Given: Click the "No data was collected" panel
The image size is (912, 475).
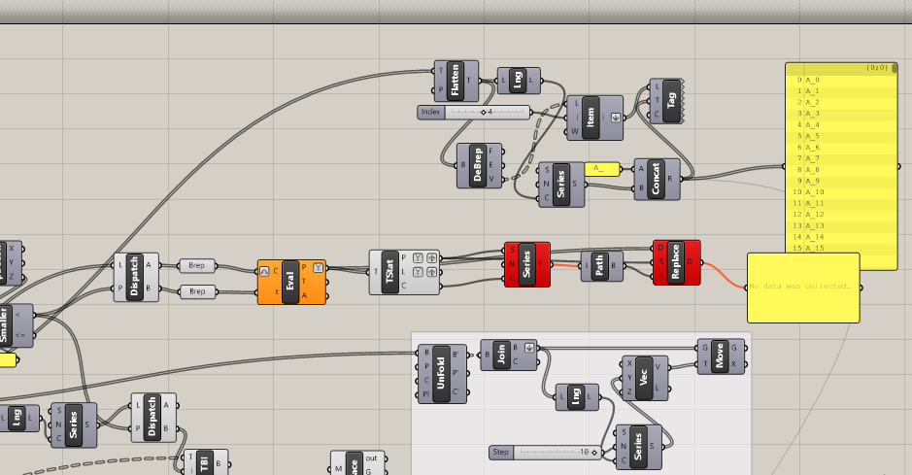Looking at the screenshot, I should (x=802, y=288).
